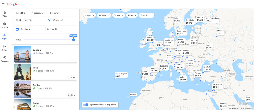
Task: Click the Where to? destination field
Action: click(61, 20)
